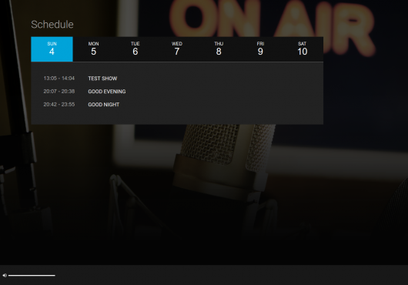Choose the SAT 10 tab
The height and width of the screenshot is (285, 408).
coord(303,49)
